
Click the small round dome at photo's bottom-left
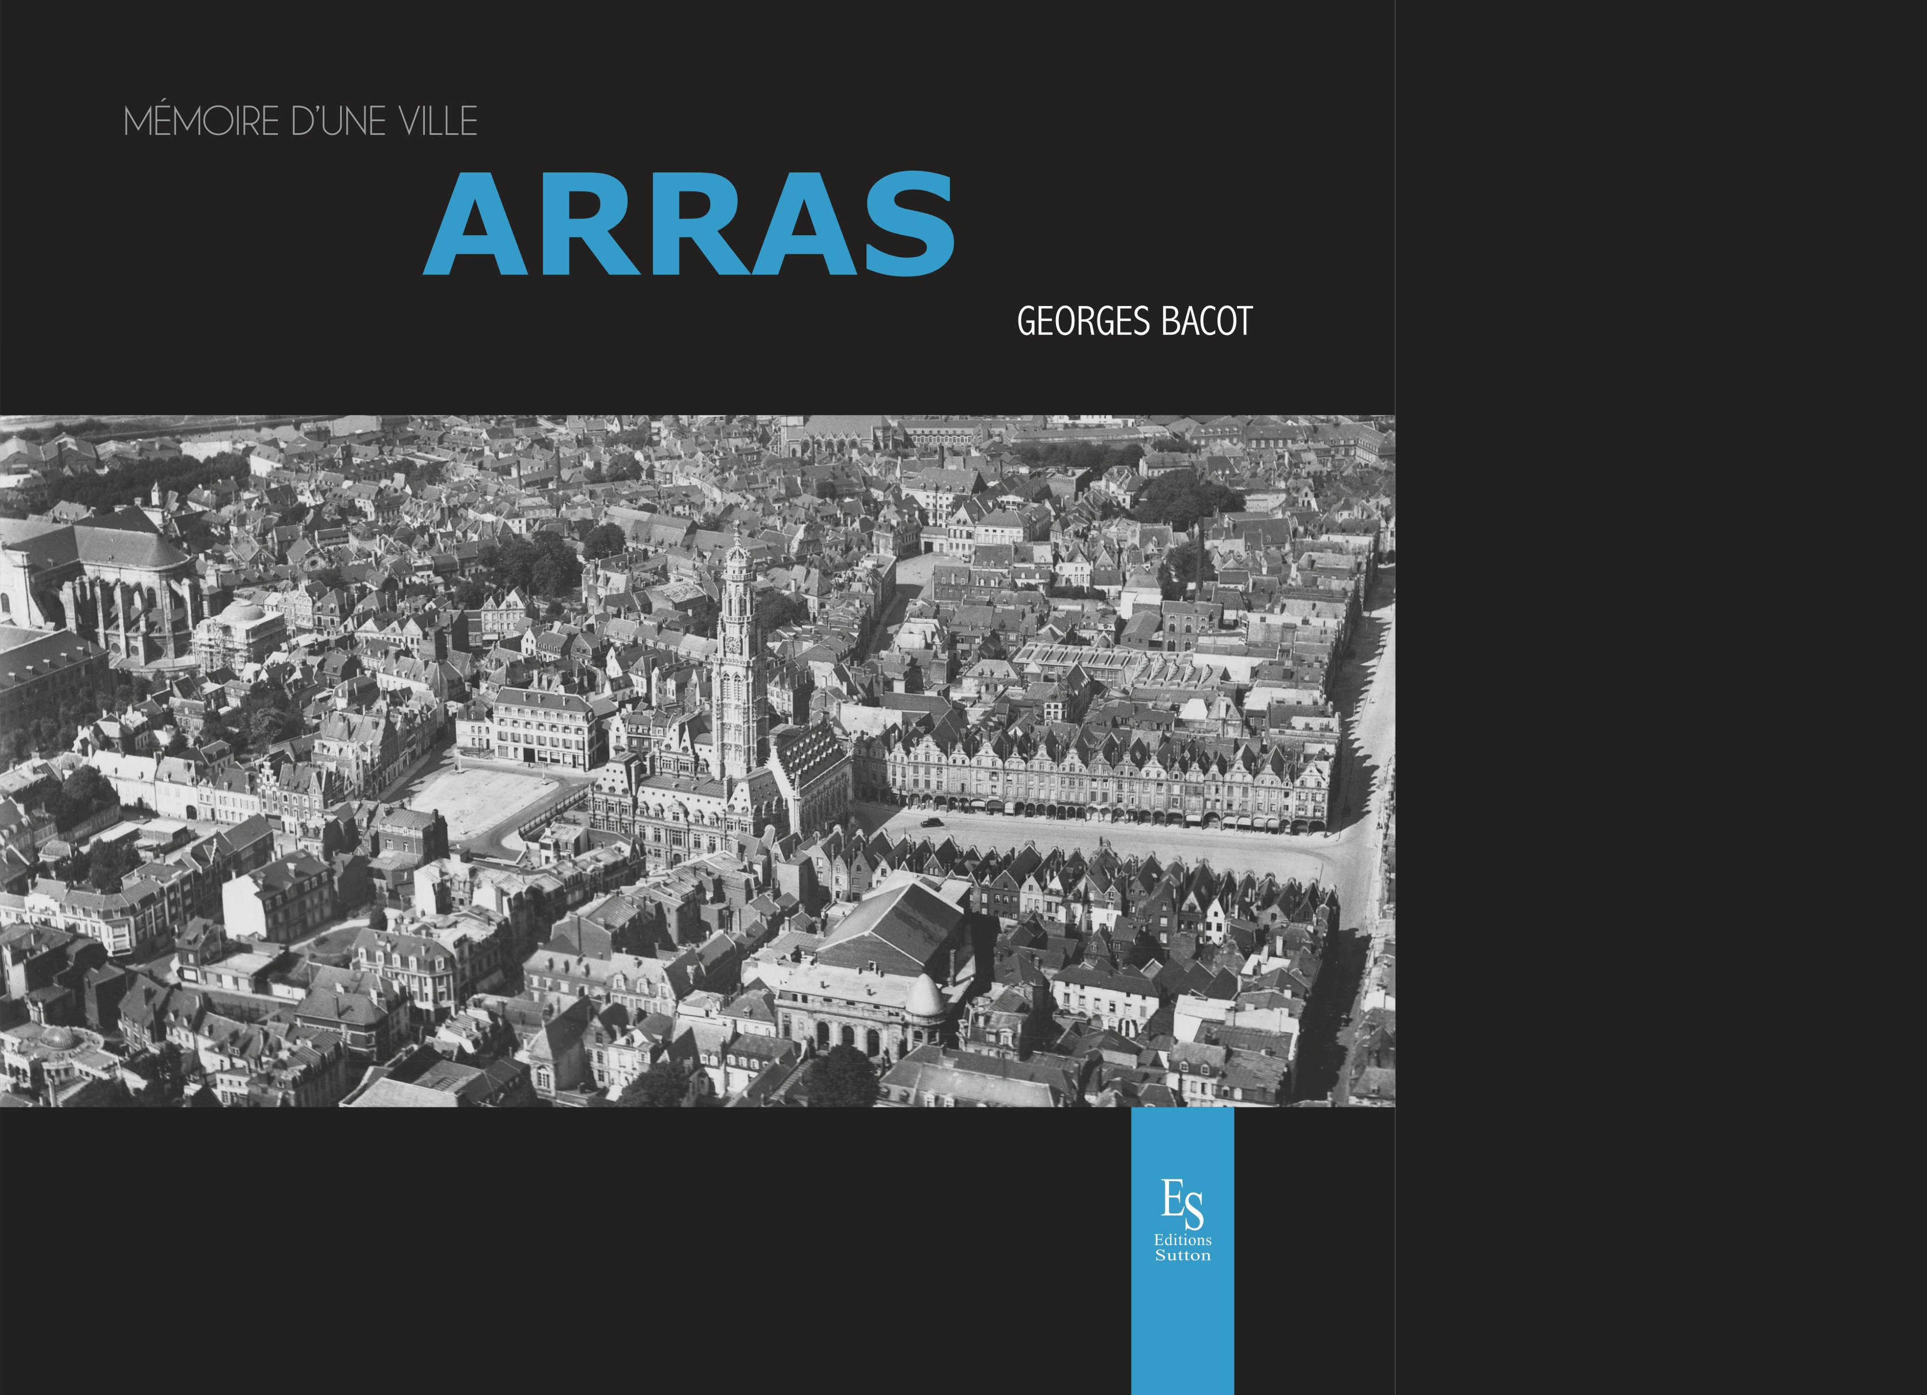pyautogui.click(x=58, y=1038)
